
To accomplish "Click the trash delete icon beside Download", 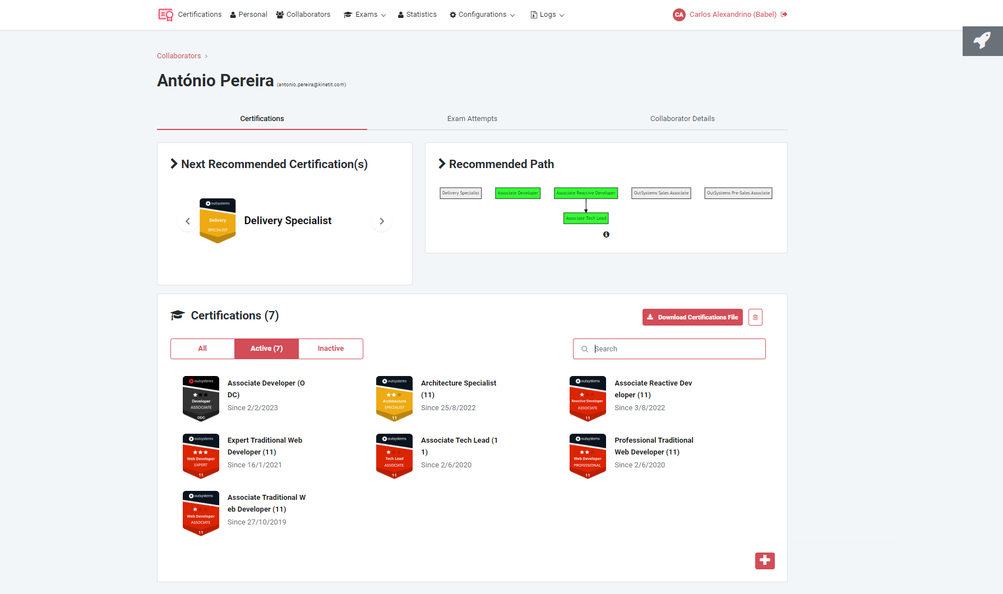I will (x=755, y=317).
